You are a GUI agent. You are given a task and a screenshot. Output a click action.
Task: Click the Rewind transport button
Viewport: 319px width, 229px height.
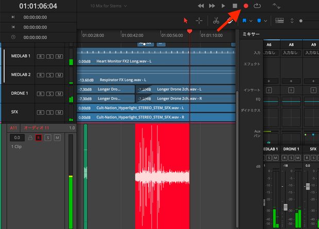coord(200,6)
